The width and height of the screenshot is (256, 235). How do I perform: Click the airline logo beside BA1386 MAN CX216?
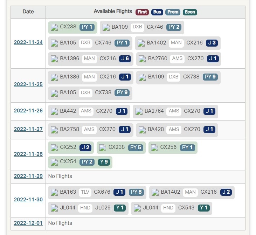point(54,77)
